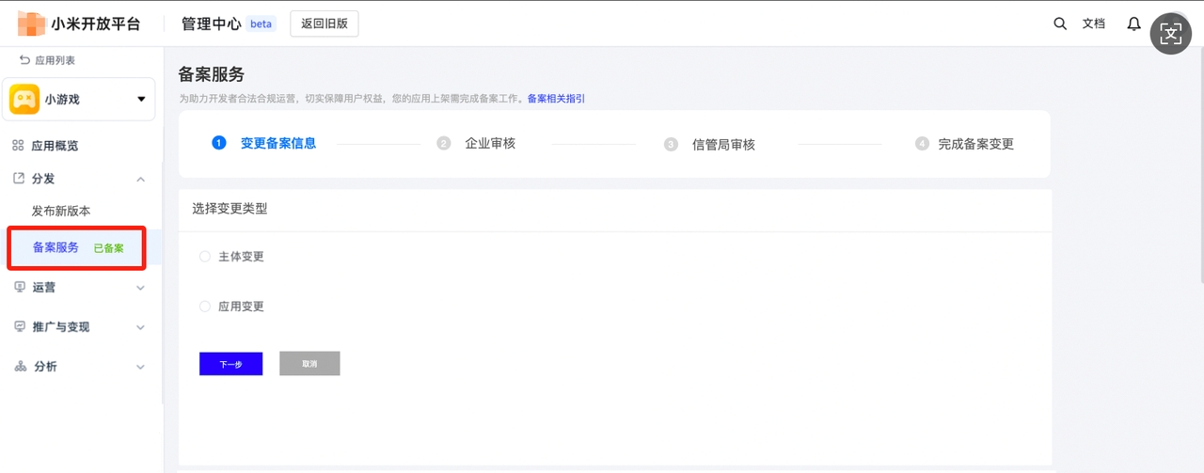This screenshot has height=473, width=1204.
Task: Expand the 推广与变现 section chevron
Action: click(141, 327)
